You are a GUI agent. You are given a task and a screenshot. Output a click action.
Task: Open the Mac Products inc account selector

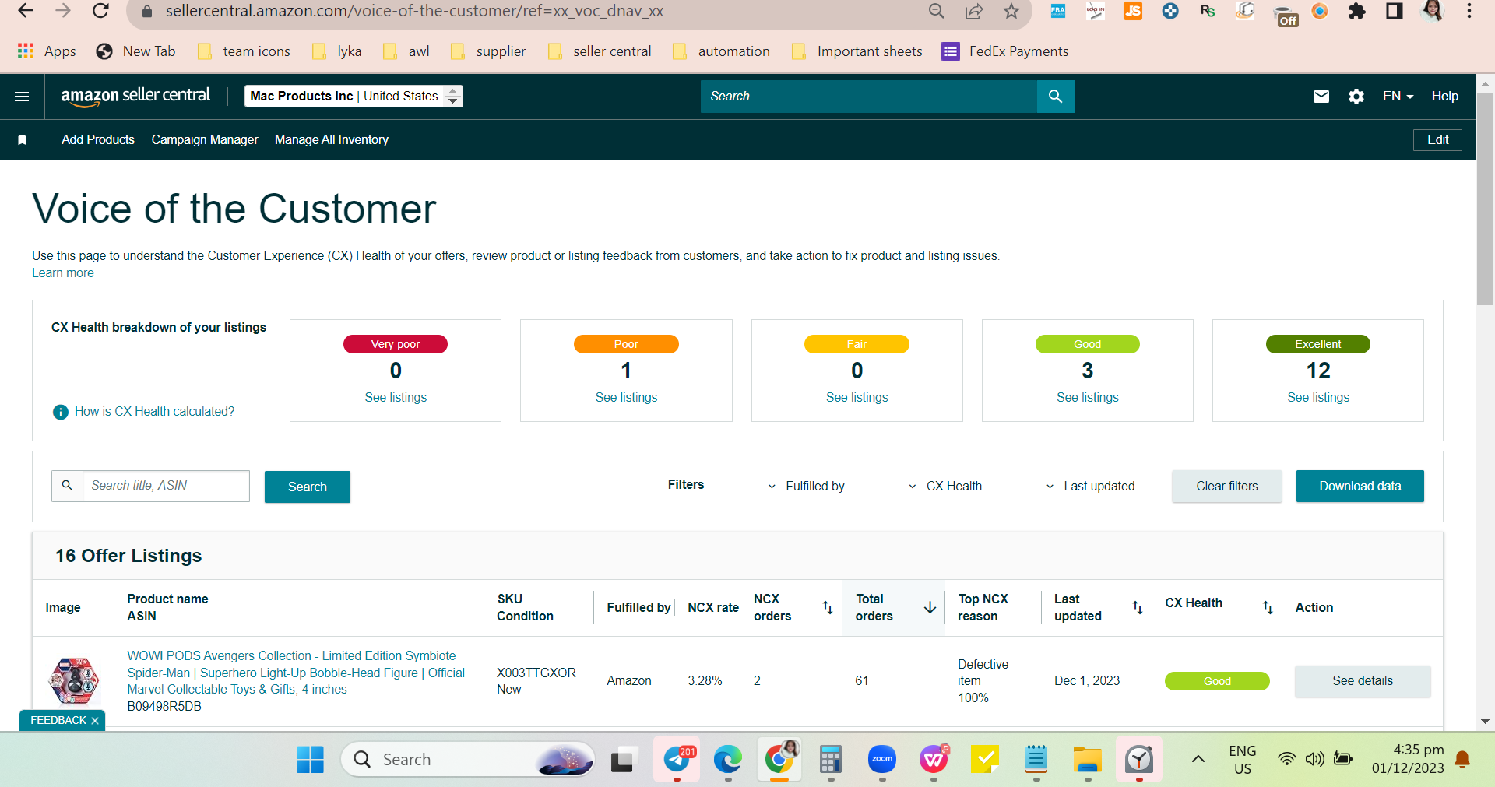354,97
